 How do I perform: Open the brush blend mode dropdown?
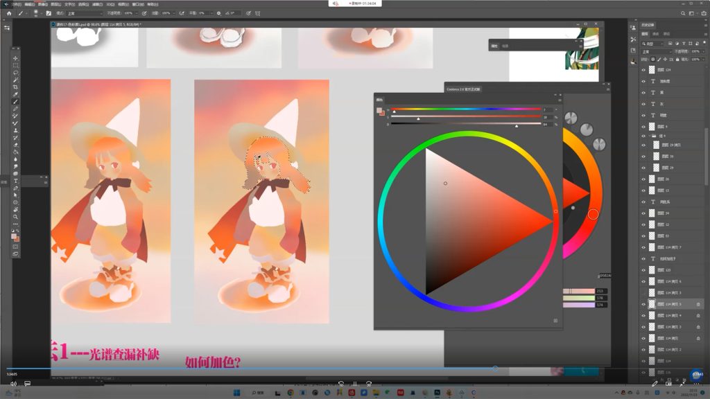(x=83, y=12)
